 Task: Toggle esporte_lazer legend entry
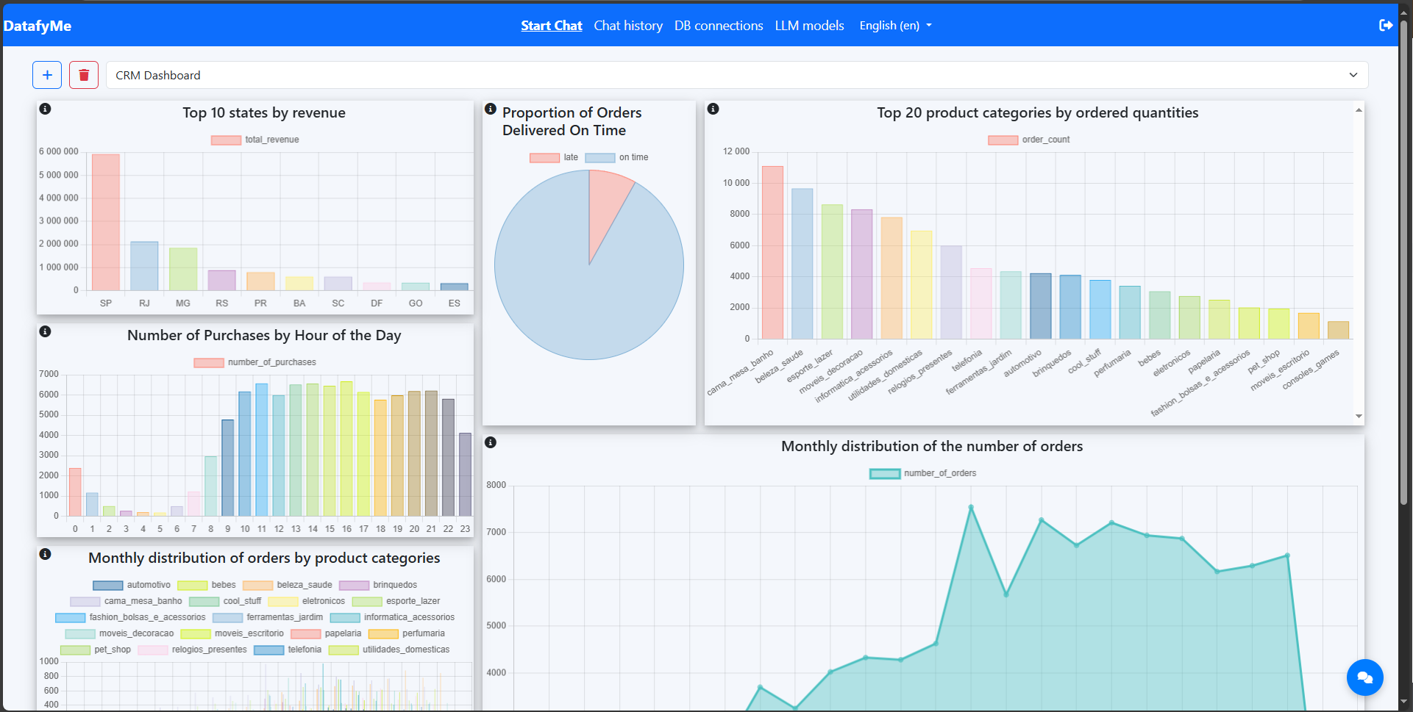(x=396, y=601)
